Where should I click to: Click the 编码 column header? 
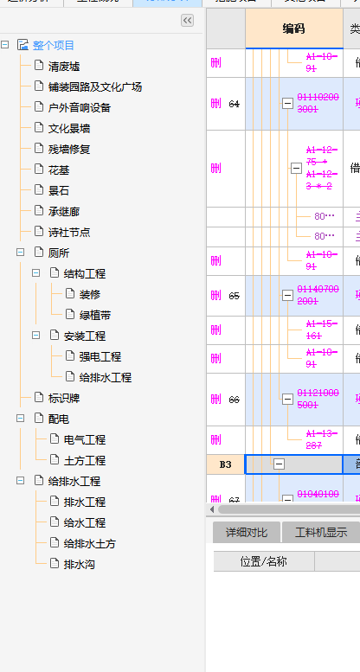pyautogui.click(x=294, y=29)
